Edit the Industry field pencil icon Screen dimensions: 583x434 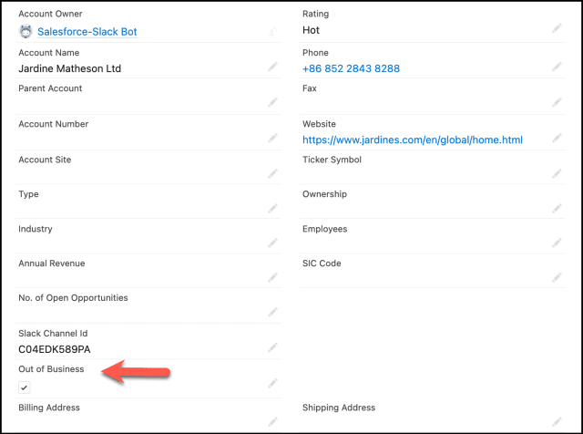coord(272,243)
